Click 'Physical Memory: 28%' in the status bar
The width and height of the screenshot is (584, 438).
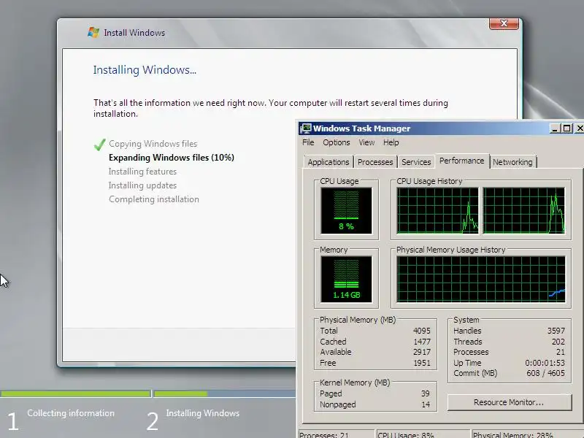513,434
